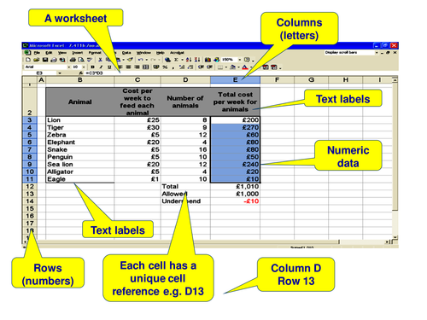Open the Chart Wizard icon

208,60
